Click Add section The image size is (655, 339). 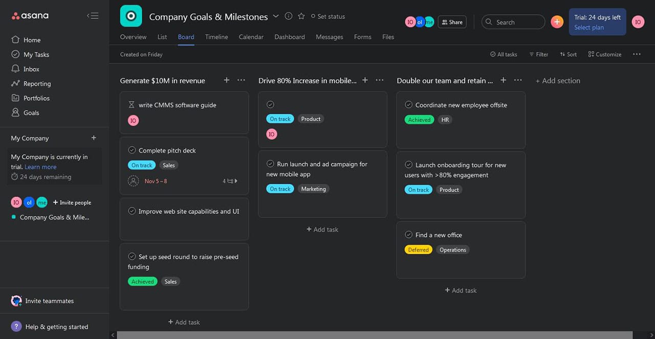click(x=558, y=81)
